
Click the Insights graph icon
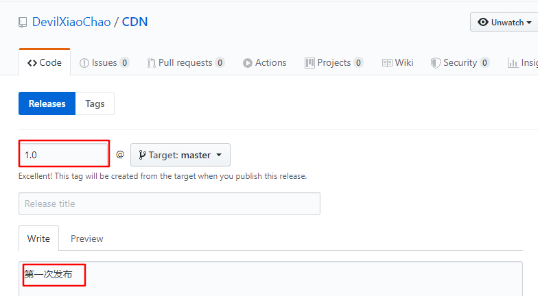513,63
